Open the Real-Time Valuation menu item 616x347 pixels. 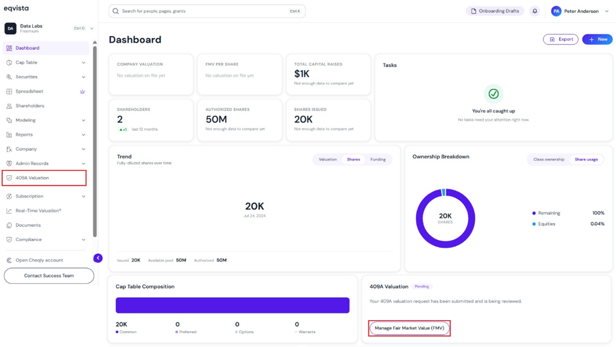click(46, 211)
